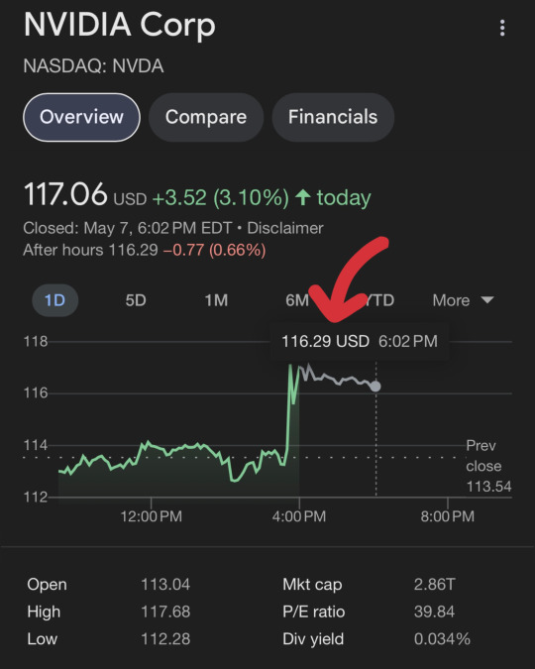Image resolution: width=535 pixels, height=669 pixels.
Task: Select the 1D time range
Action: click(55, 300)
